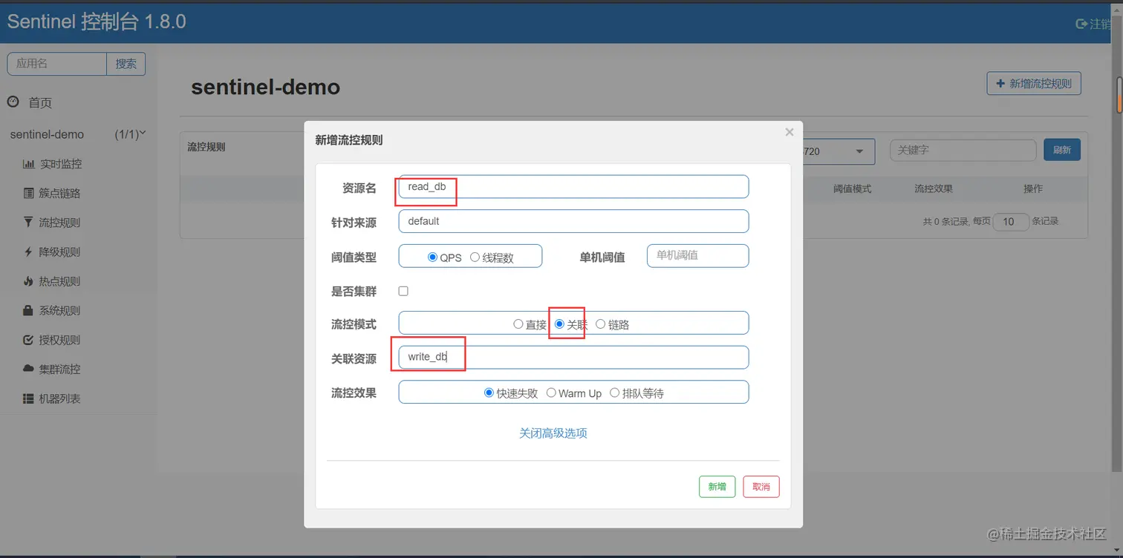Go to 集群流控 in sidebar

pyautogui.click(x=59, y=369)
